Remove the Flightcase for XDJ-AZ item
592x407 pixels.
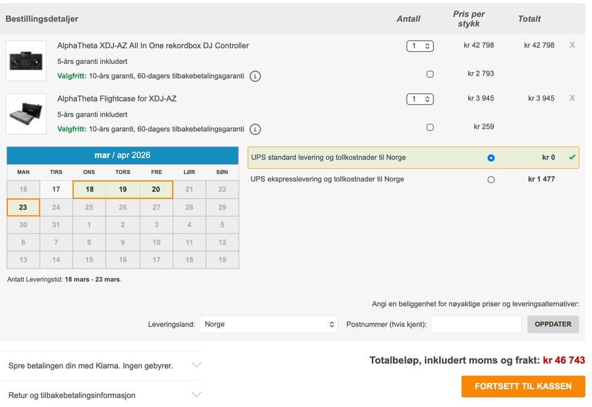click(x=572, y=98)
